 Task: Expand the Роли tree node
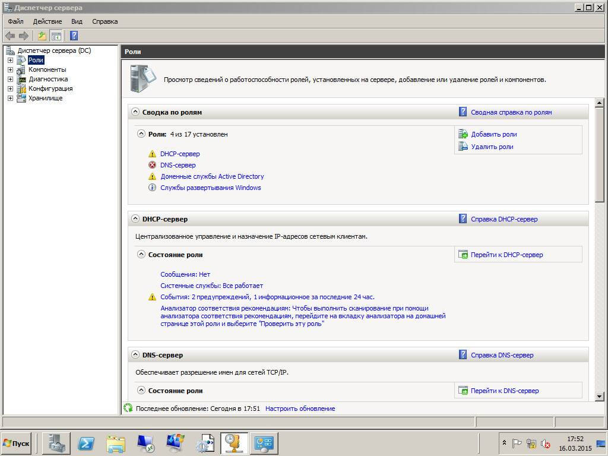11,60
